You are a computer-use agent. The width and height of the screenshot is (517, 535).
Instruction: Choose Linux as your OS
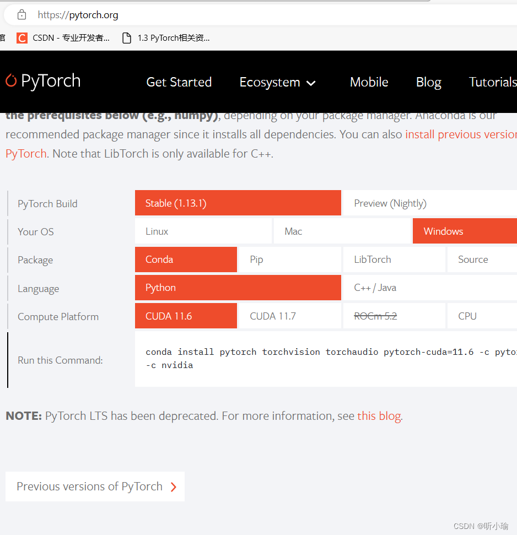point(203,231)
